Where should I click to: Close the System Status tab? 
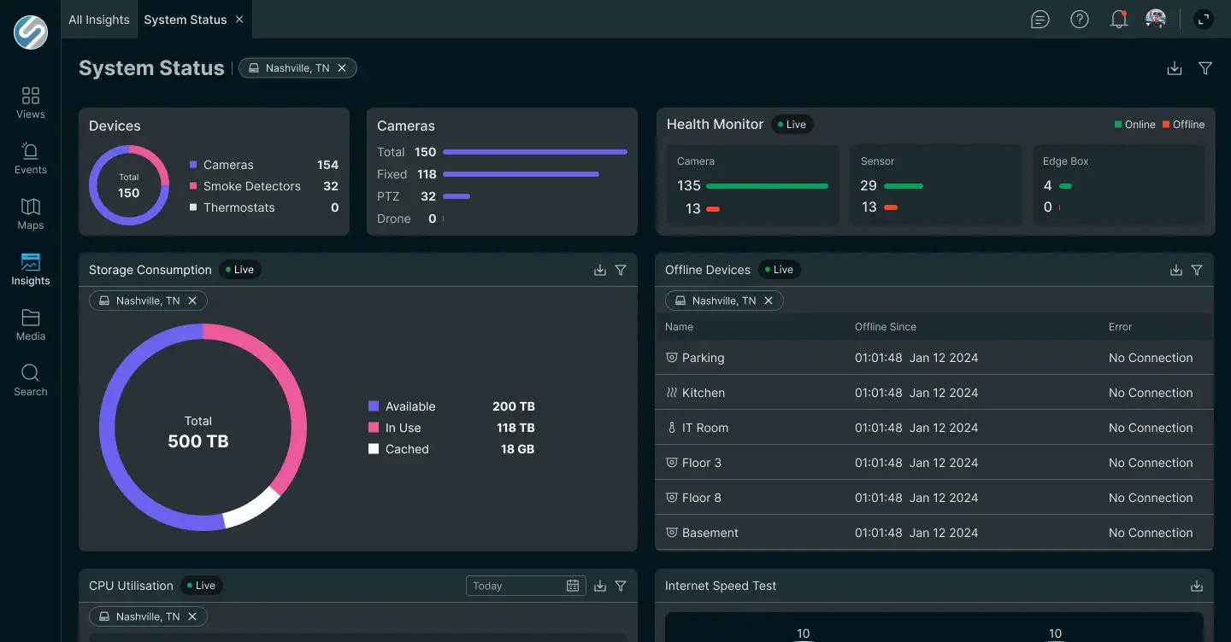(x=239, y=19)
